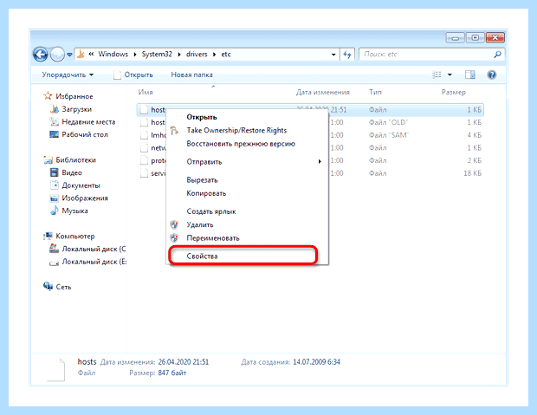Choose Вырезать in the context menu
The height and width of the screenshot is (415, 537).
[202, 180]
